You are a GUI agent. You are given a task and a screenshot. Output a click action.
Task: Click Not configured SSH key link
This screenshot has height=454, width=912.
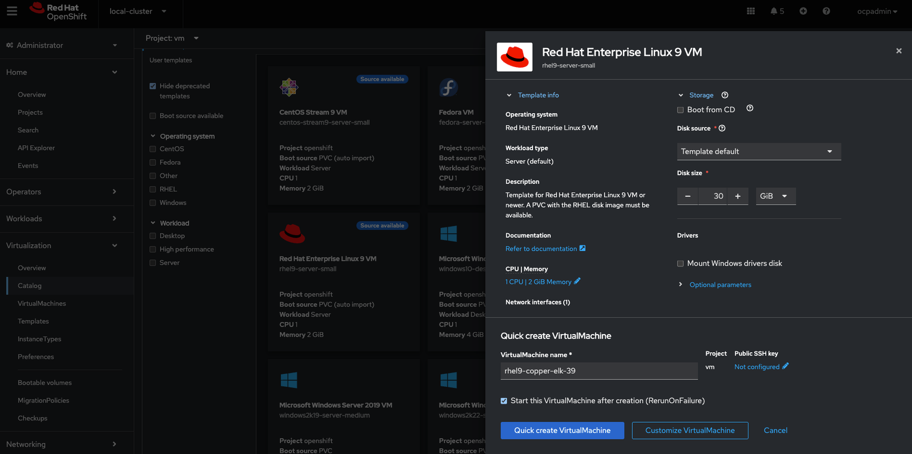click(756, 367)
